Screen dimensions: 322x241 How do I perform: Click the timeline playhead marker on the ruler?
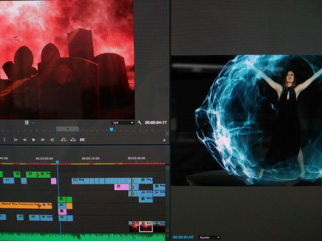(57, 162)
